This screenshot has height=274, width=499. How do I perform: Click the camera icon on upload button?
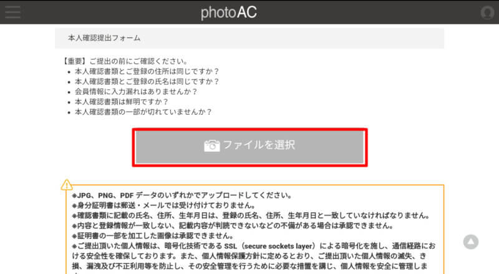coord(211,145)
